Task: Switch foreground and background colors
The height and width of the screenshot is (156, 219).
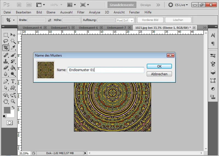Action: coord(13,107)
